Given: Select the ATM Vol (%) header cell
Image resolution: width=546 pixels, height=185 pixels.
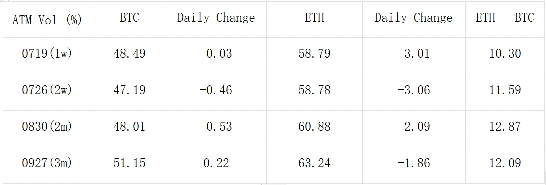Looking at the screenshot, I should pos(48,20).
